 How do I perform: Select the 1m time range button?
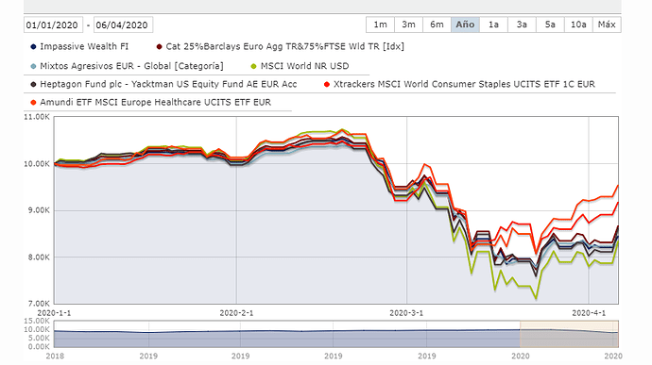[x=380, y=25]
